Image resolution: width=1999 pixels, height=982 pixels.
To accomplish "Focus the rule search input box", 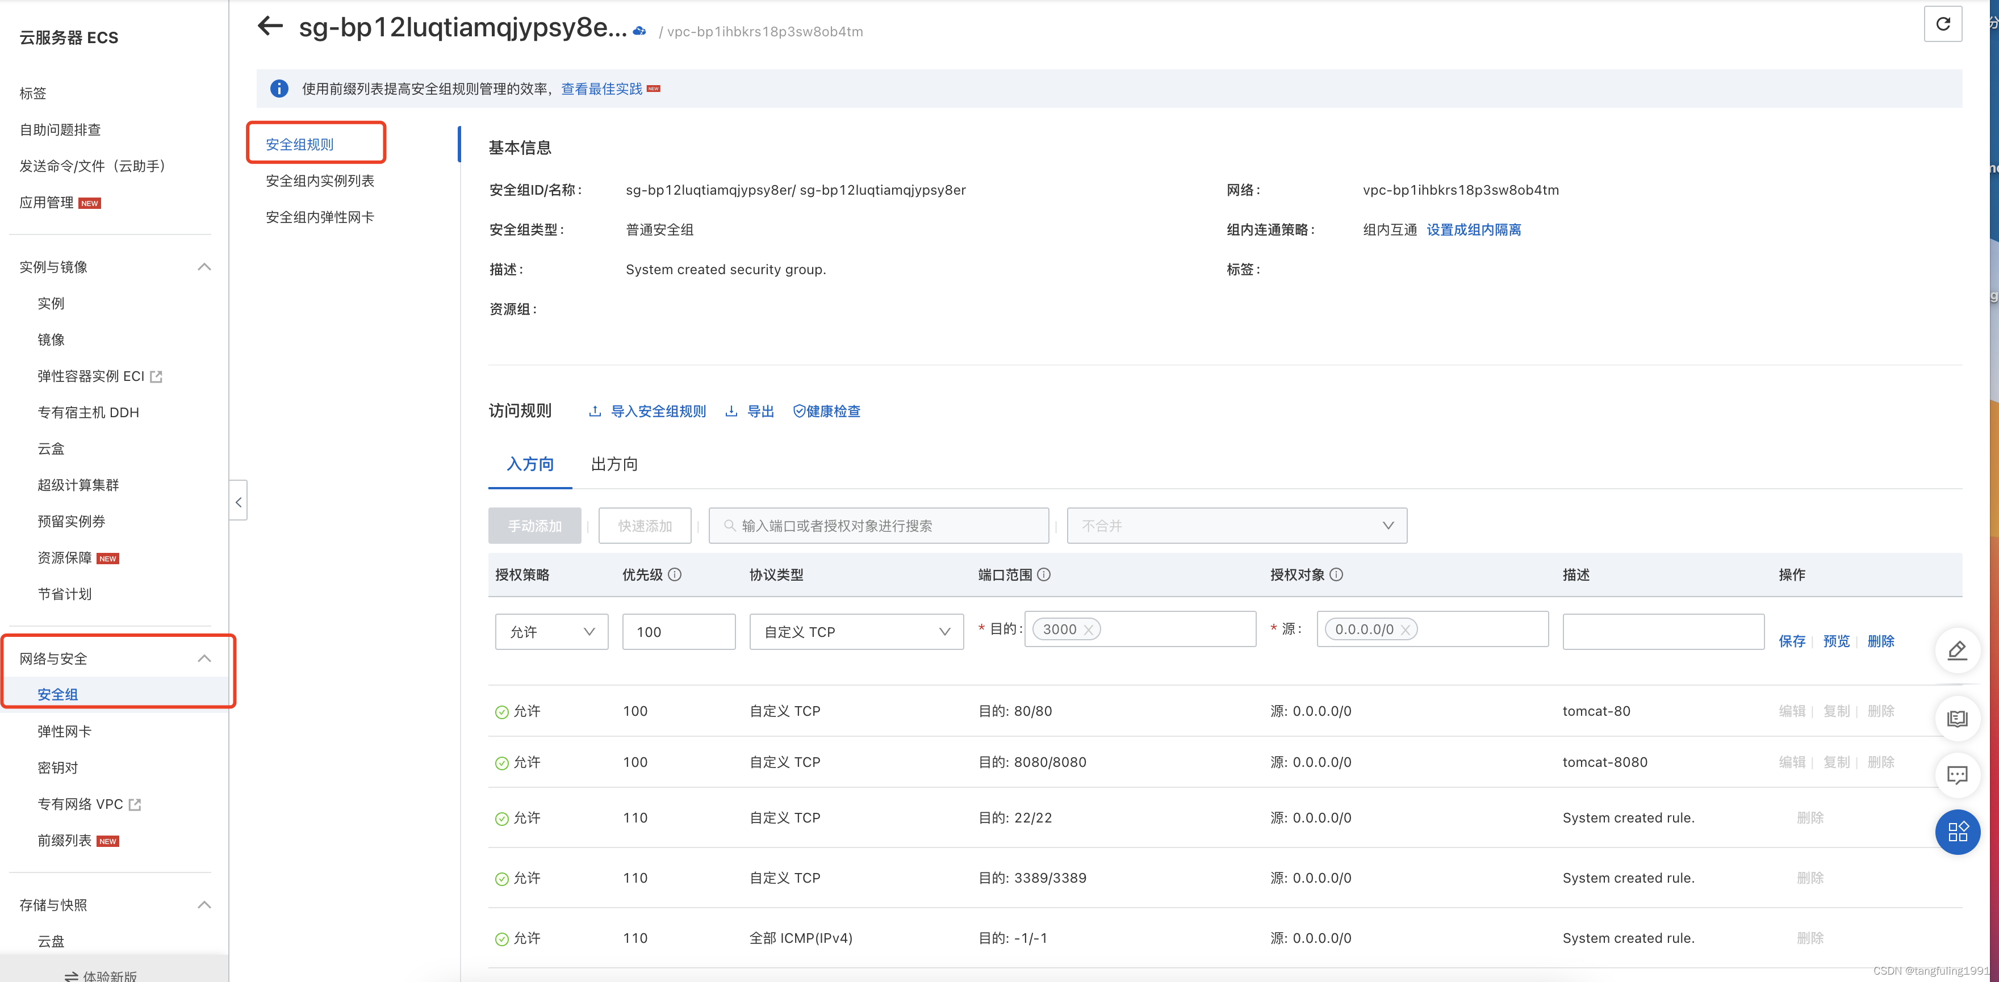I will 879,525.
